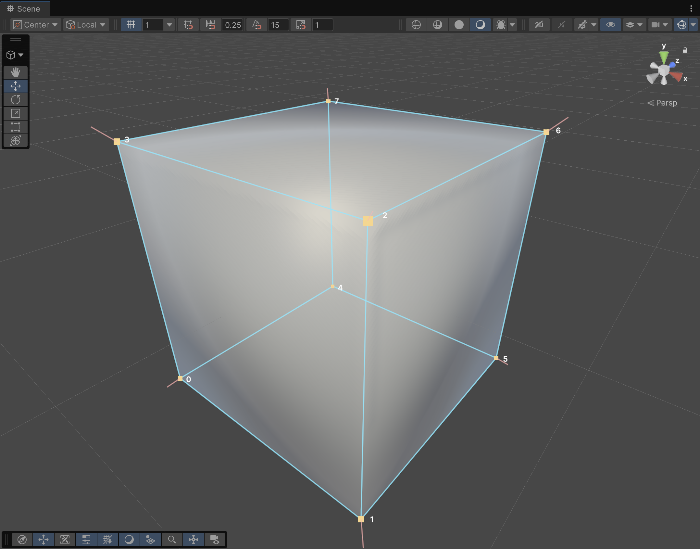Click the 0.25 increment snap field
Viewport: 700px width, 549px height.
coord(232,25)
